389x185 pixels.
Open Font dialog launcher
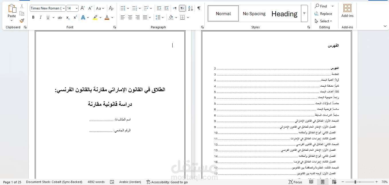pos(115,27)
